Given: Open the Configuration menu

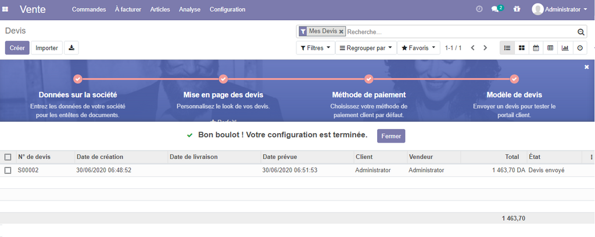Looking at the screenshot, I should 227,9.
